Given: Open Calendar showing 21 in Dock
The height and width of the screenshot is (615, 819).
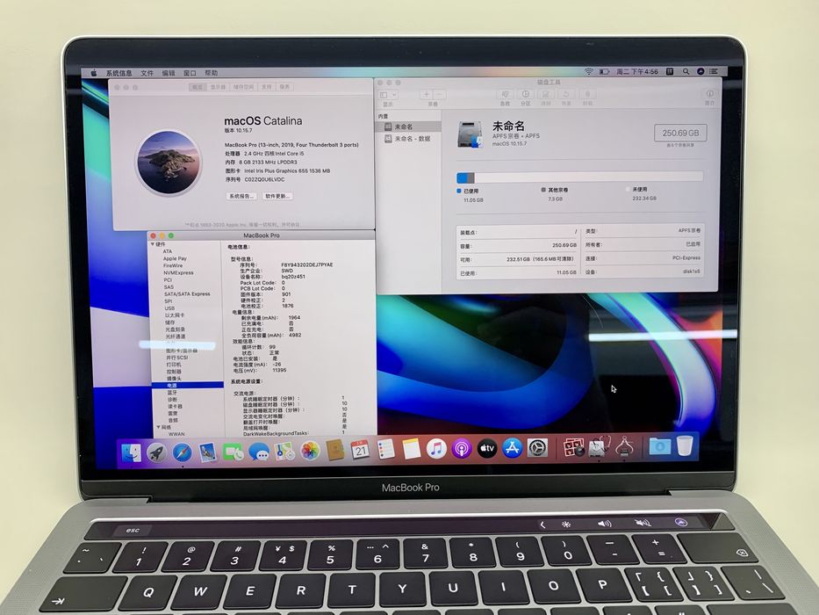Looking at the screenshot, I should pyautogui.click(x=360, y=450).
